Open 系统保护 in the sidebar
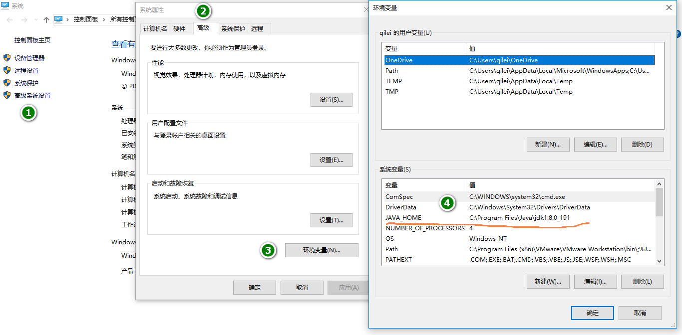682x335 pixels. (26, 83)
